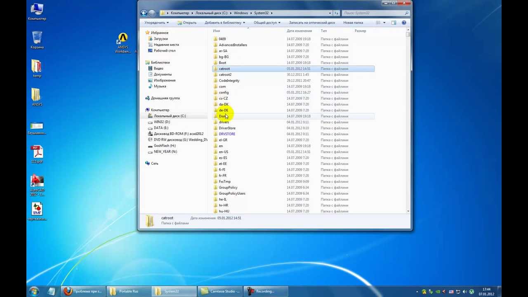Create a folder with Новая папка
Image resolution: width=528 pixels, height=297 pixels.
[x=353, y=23]
